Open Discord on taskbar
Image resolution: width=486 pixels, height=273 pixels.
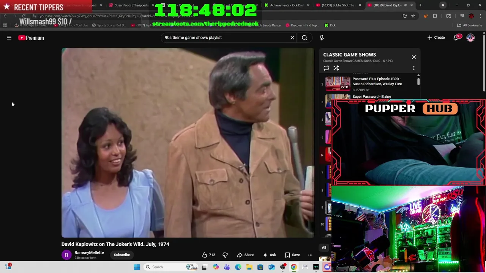point(327,267)
